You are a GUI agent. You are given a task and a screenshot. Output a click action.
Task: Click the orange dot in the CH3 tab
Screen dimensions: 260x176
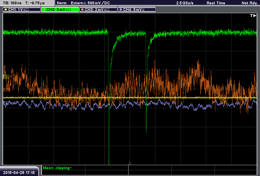click(83, 10)
